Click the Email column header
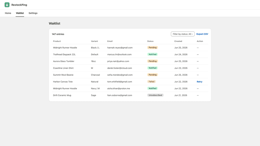Image resolution: width=260 pixels, height=146 pixels. 110,41
